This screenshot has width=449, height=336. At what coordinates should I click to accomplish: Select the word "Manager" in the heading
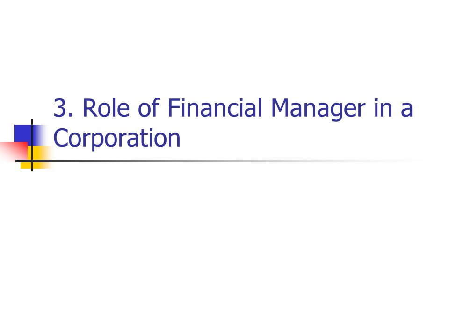(x=318, y=109)
